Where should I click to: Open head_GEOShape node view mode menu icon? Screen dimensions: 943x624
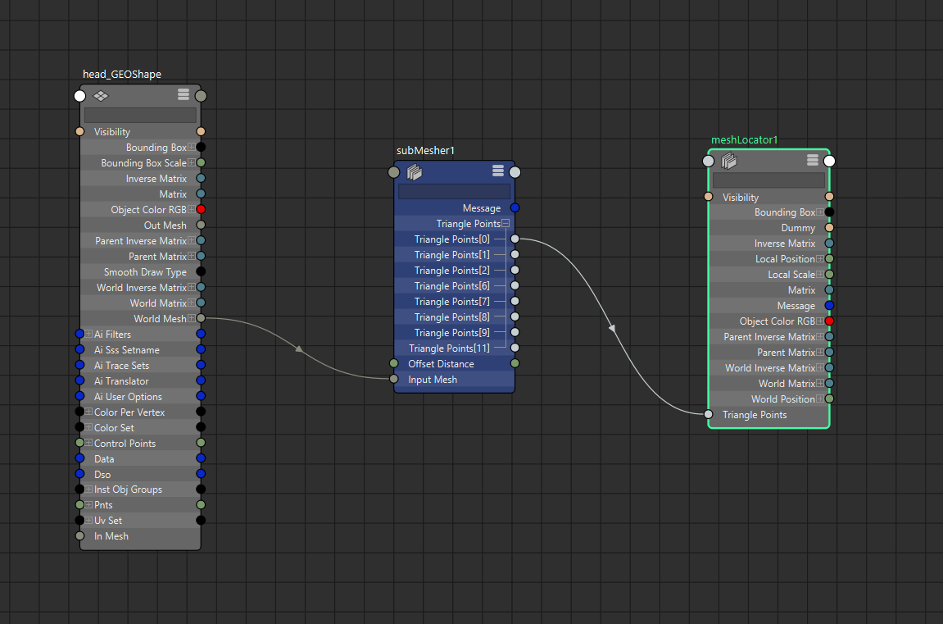coord(184,94)
